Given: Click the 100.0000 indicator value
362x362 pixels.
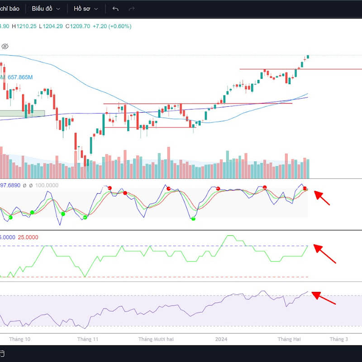Looking at the screenshot, I should pos(47,185).
